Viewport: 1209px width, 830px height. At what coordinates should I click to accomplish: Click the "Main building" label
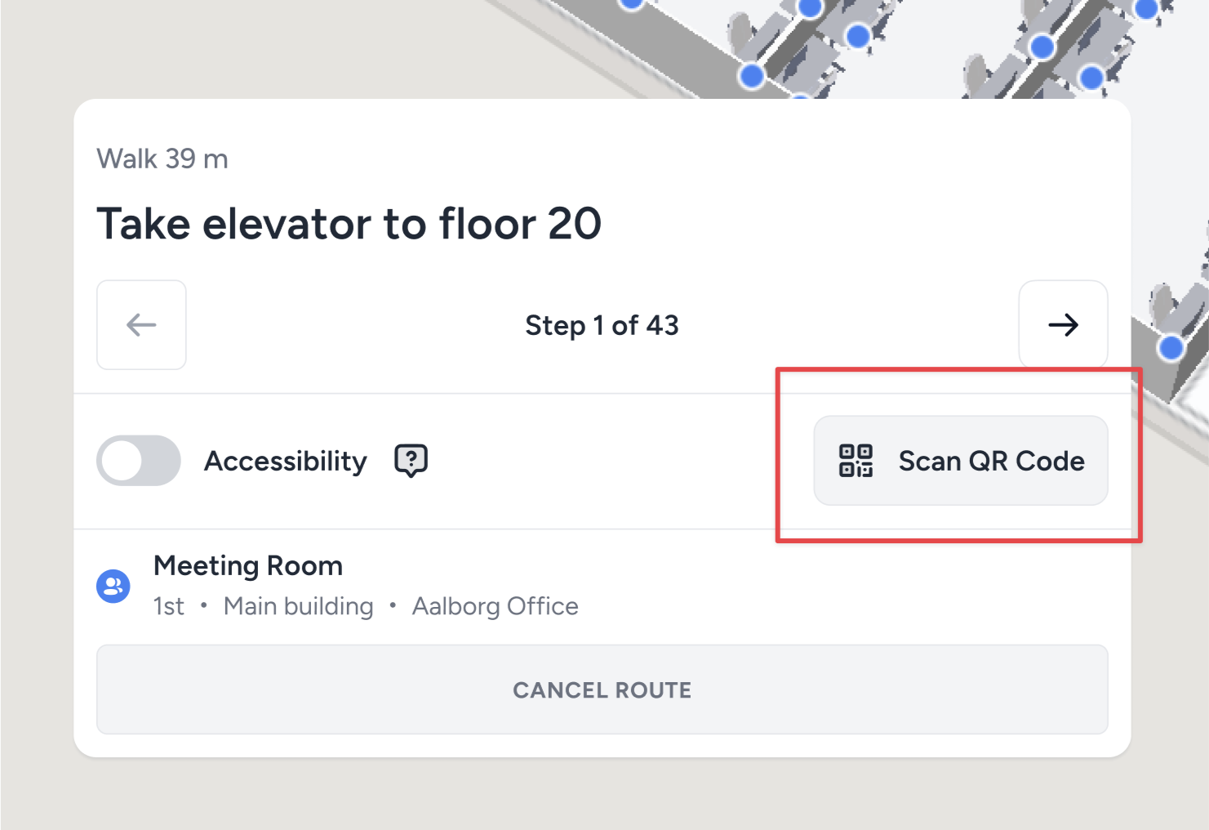[298, 606]
